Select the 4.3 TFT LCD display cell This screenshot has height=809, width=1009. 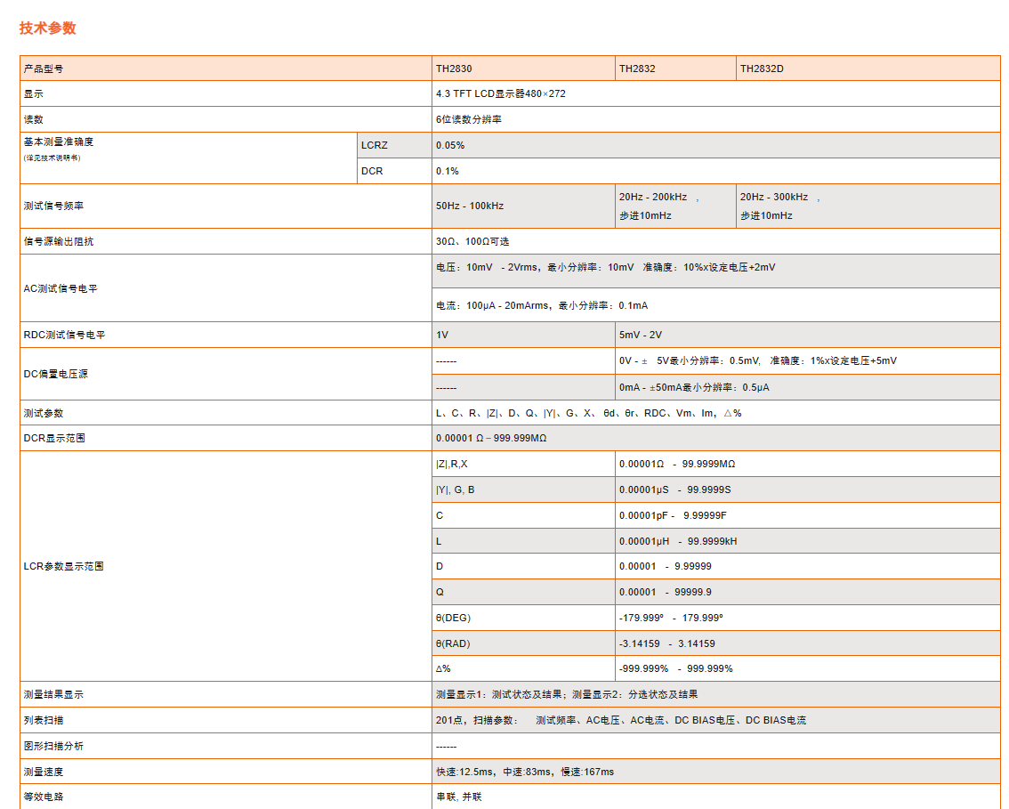click(x=501, y=93)
